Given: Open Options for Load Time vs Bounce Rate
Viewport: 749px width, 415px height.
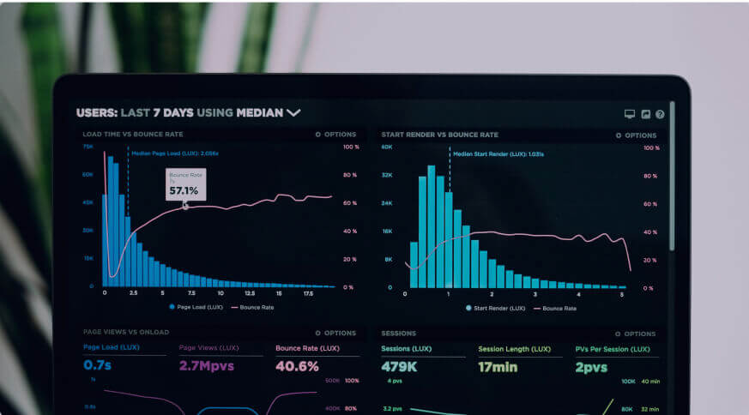Looking at the screenshot, I should pyautogui.click(x=339, y=135).
